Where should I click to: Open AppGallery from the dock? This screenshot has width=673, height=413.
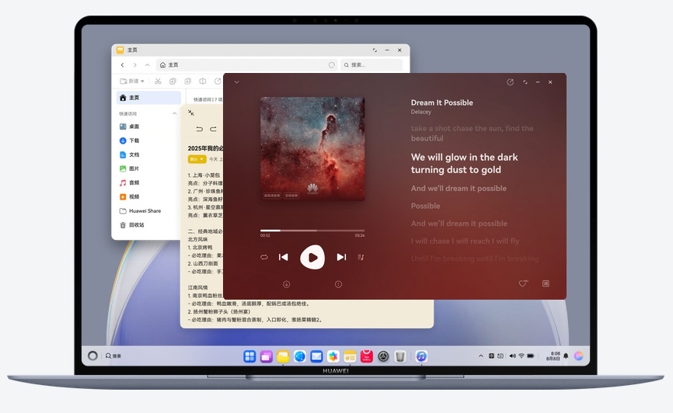(367, 356)
